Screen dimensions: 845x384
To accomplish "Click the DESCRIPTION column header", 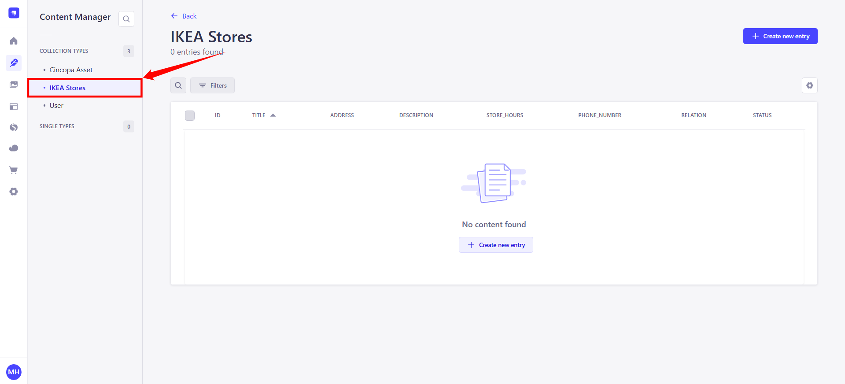I will (416, 115).
